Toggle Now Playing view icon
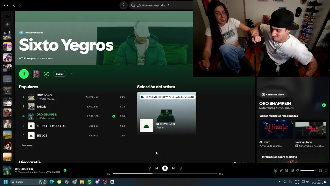The height and width of the screenshot is (186, 330). point(276,171)
